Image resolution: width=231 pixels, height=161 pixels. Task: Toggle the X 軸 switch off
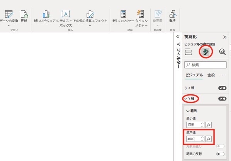click(x=222, y=88)
